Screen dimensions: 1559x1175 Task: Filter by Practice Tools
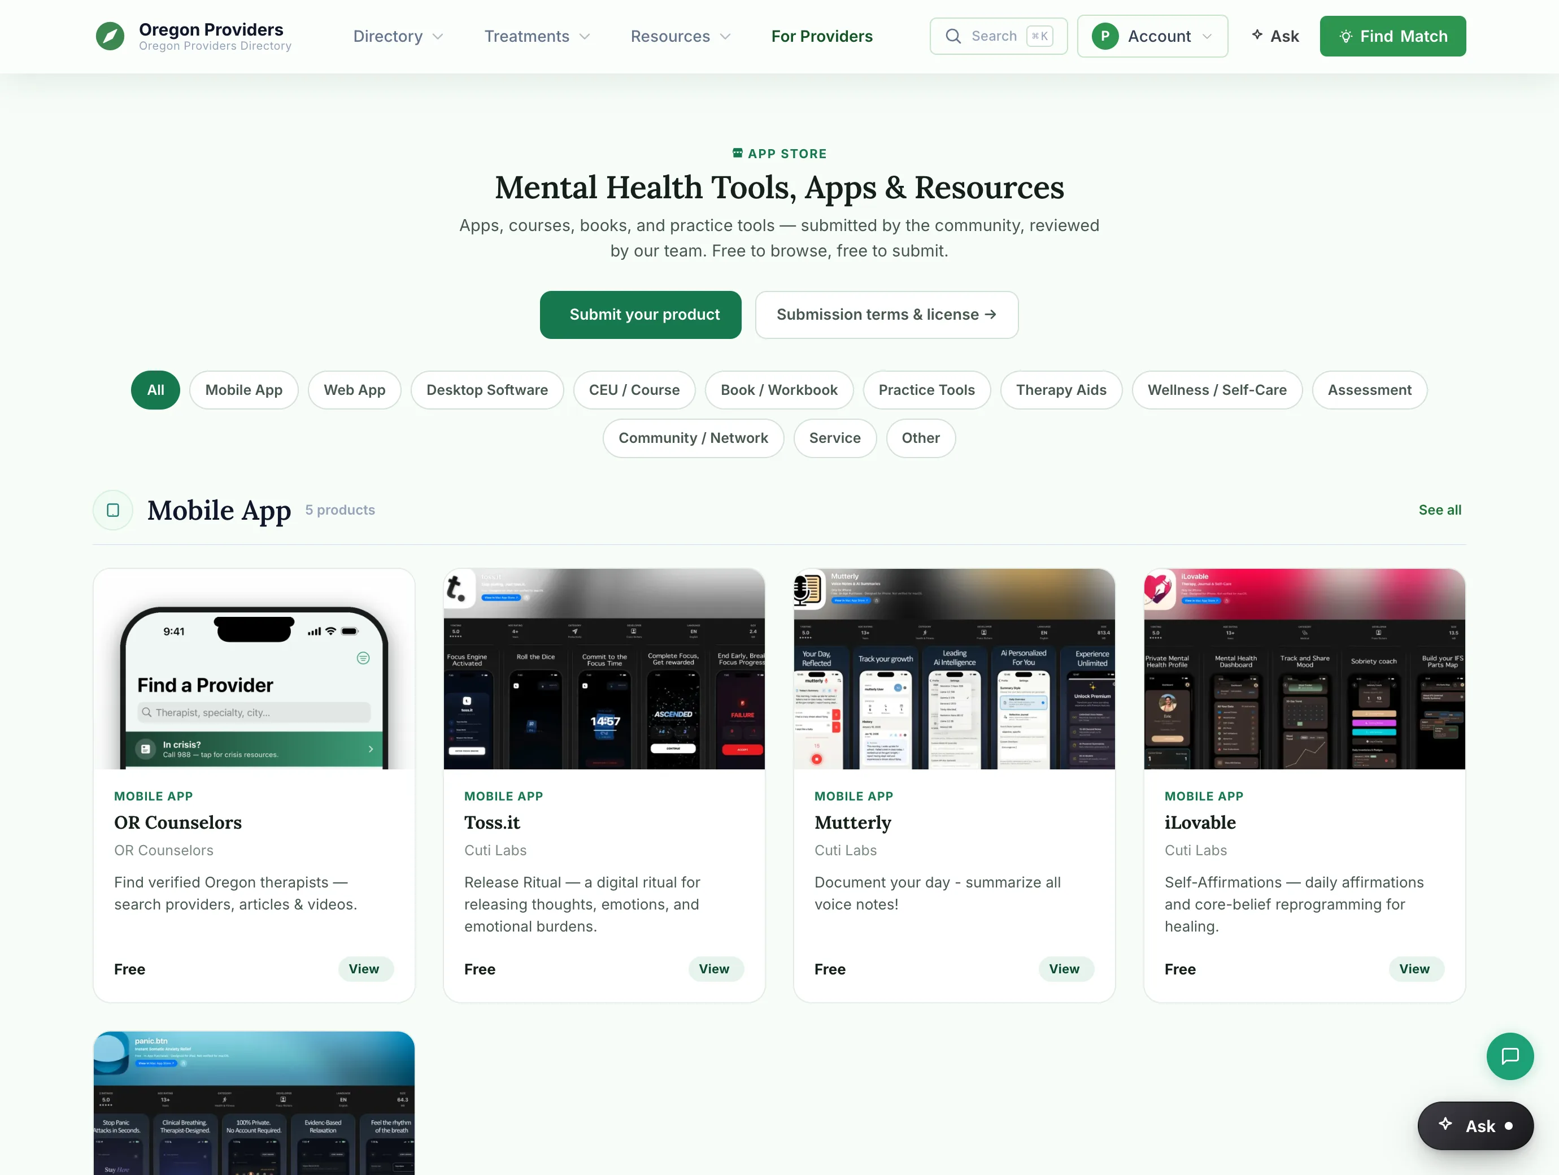(927, 390)
